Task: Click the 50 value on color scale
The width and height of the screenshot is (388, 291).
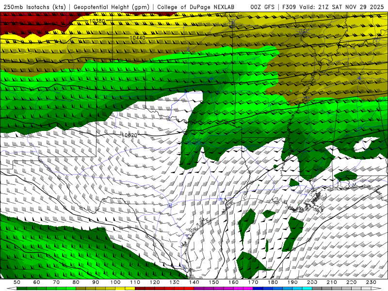Action: tap(17, 282)
